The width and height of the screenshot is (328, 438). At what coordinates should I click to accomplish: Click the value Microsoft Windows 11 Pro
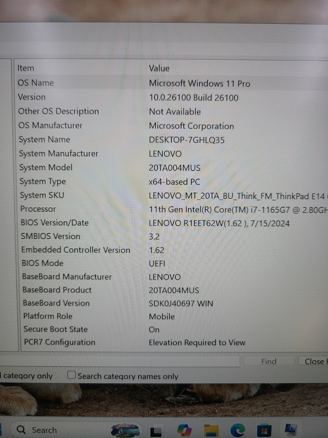click(x=200, y=83)
